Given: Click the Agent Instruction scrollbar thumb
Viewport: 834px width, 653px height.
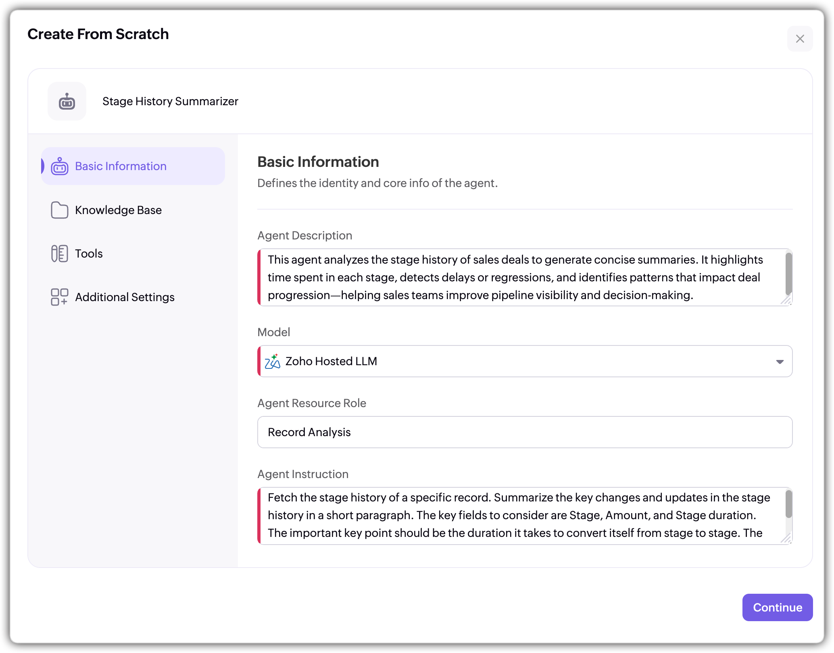Looking at the screenshot, I should (788, 504).
